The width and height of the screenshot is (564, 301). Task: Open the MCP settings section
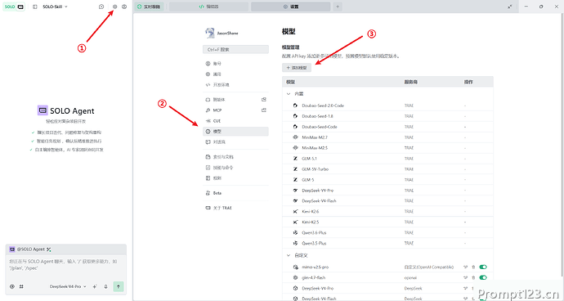(x=235, y=110)
